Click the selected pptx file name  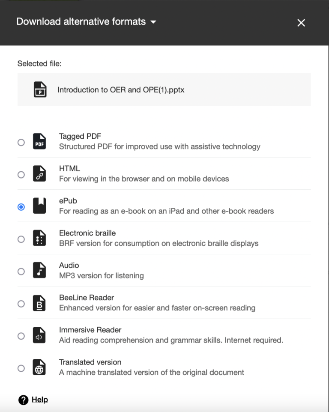pyautogui.click(x=121, y=90)
